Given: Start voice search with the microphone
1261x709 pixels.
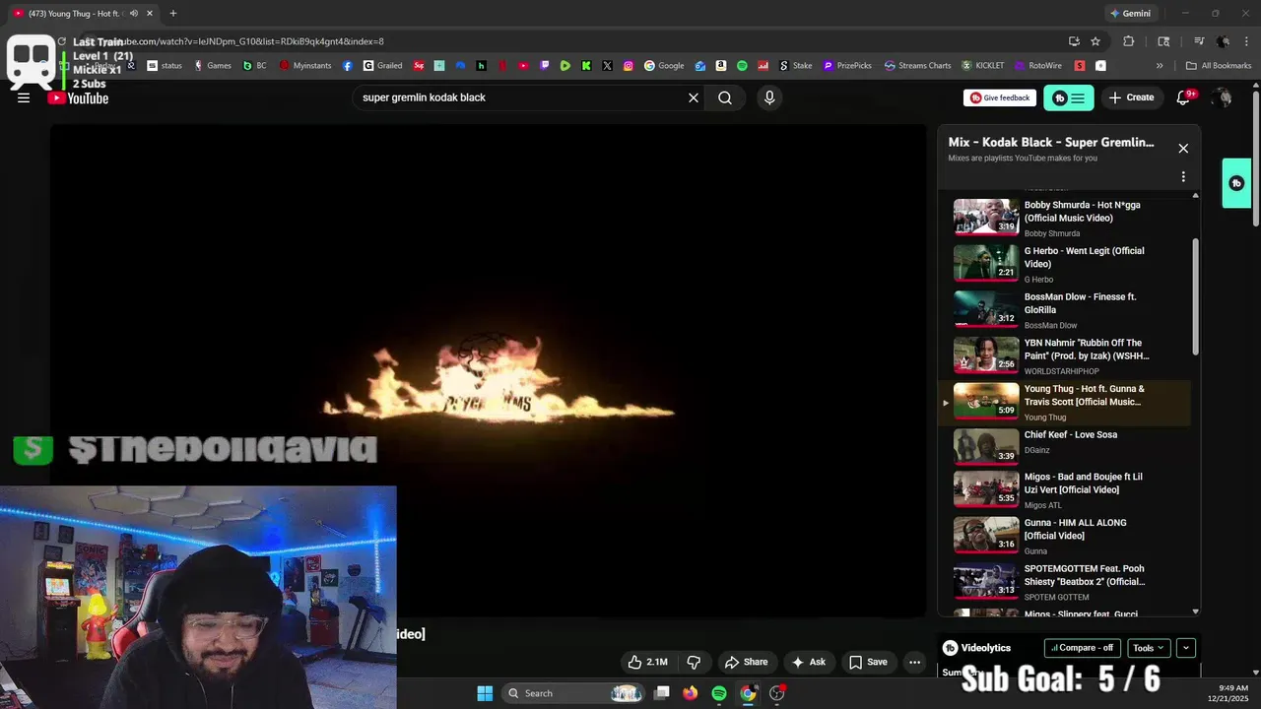Looking at the screenshot, I should [x=769, y=97].
